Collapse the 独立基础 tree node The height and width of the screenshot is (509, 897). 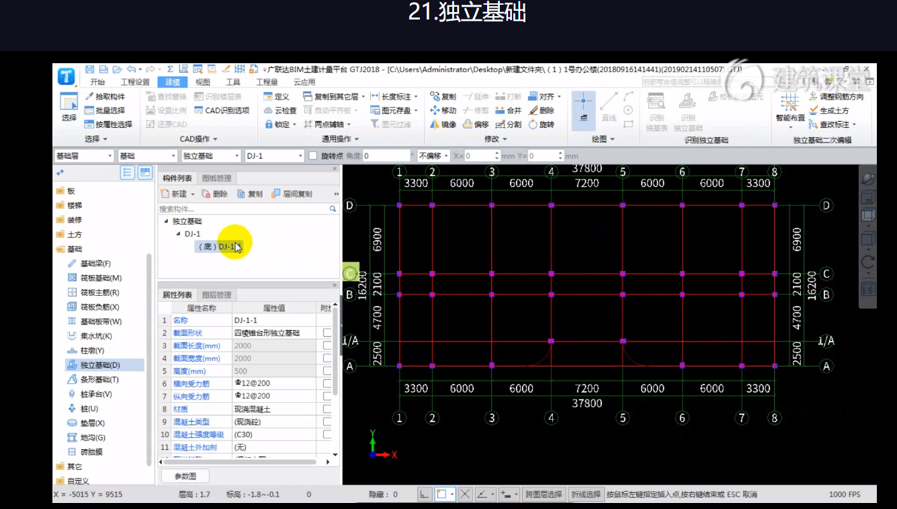pyautogui.click(x=166, y=221)
